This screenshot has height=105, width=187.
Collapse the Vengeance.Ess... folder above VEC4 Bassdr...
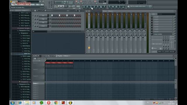[24, 84]
